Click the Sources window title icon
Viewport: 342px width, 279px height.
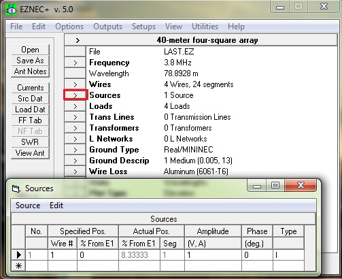pos(16,188)
